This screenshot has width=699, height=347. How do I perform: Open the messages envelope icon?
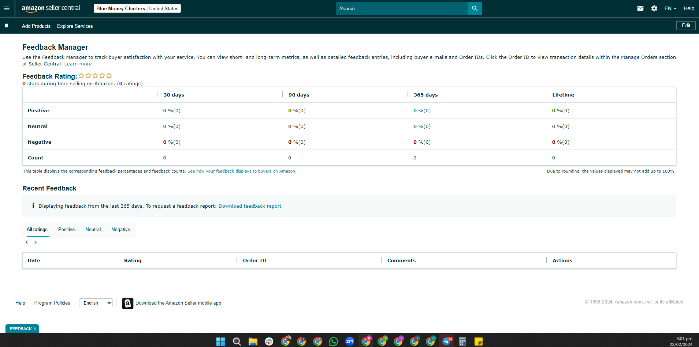coord(640,8)
